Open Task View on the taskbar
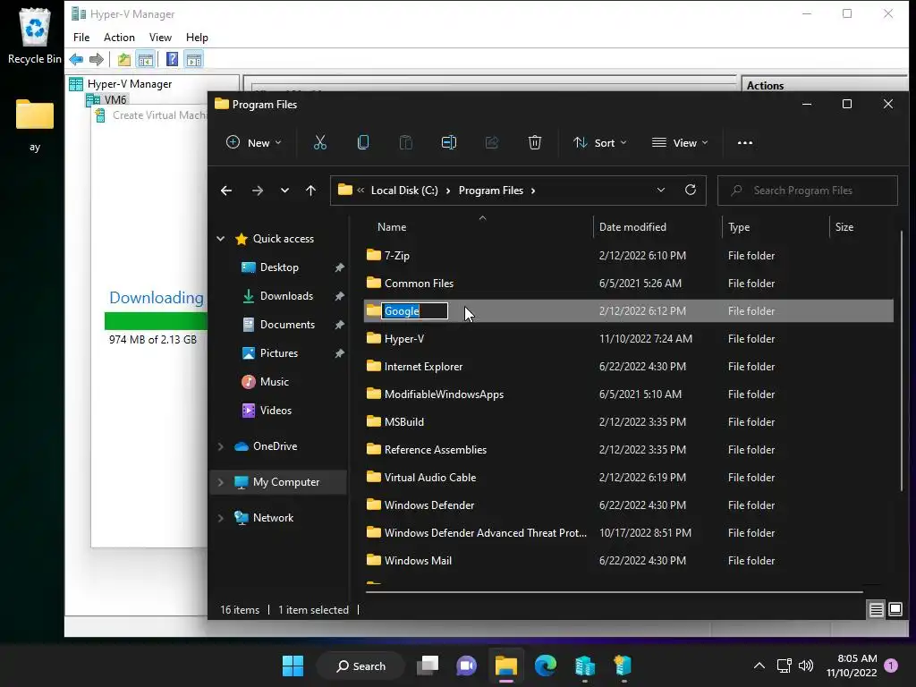The image size is (916, 687). pos(427,666)
